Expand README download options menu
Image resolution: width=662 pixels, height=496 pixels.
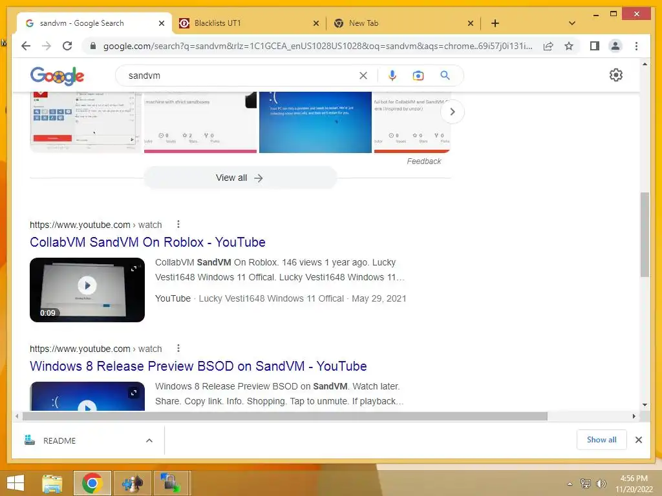[x=149, y=440]
